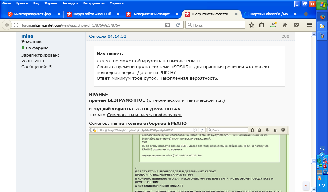Click the clock showing 3:33

(x=322, y=186)
